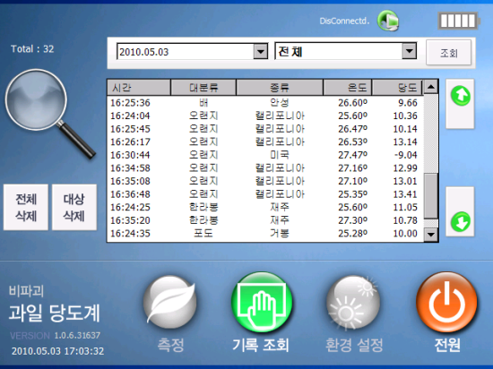This screenshot has width=493, height=369.
Task: Open 환경 설정 sun settings icon
Action: pyautogui.click(x=353, y=302)
